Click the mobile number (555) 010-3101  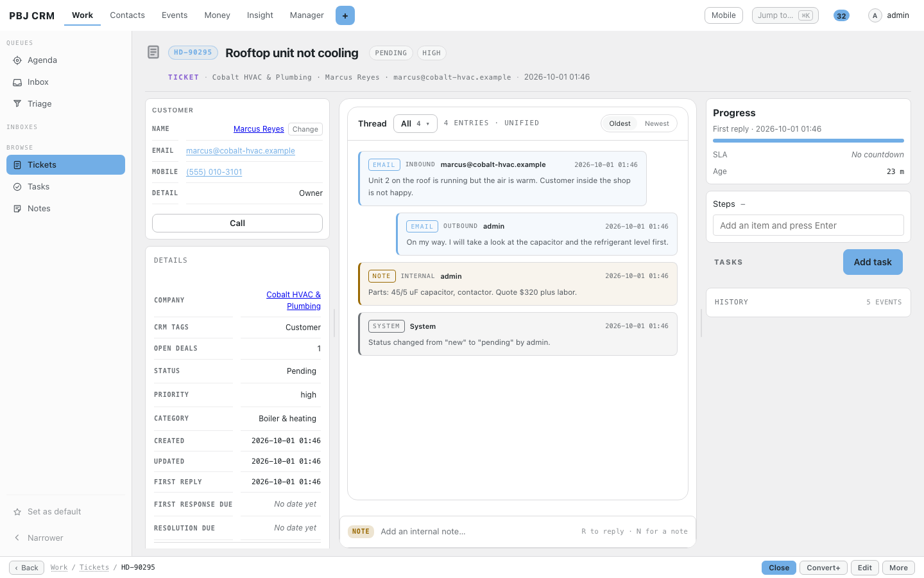[214, 172]
